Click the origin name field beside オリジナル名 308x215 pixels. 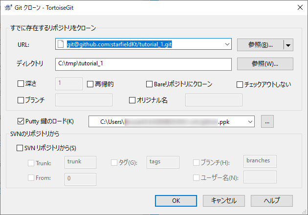click(x=214, y=100)
